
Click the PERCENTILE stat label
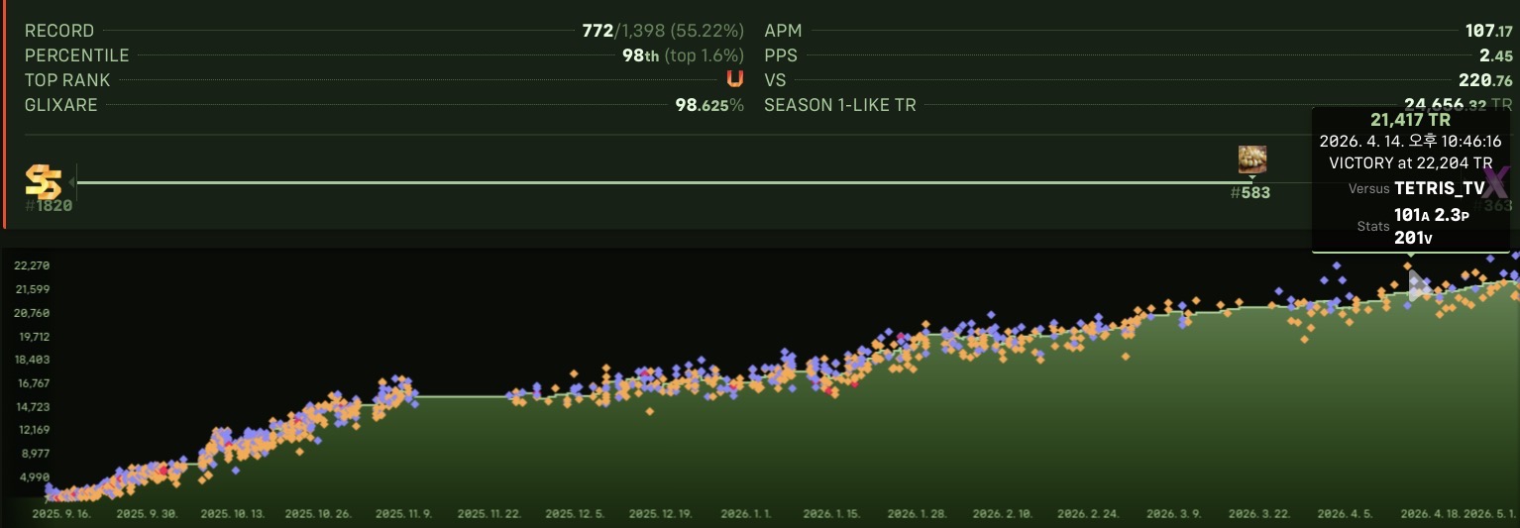click(x=76, y=55)
